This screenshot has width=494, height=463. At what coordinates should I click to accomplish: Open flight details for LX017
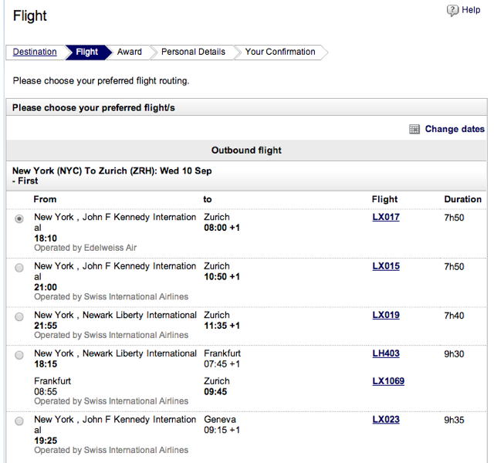click(x=386, y=217)
